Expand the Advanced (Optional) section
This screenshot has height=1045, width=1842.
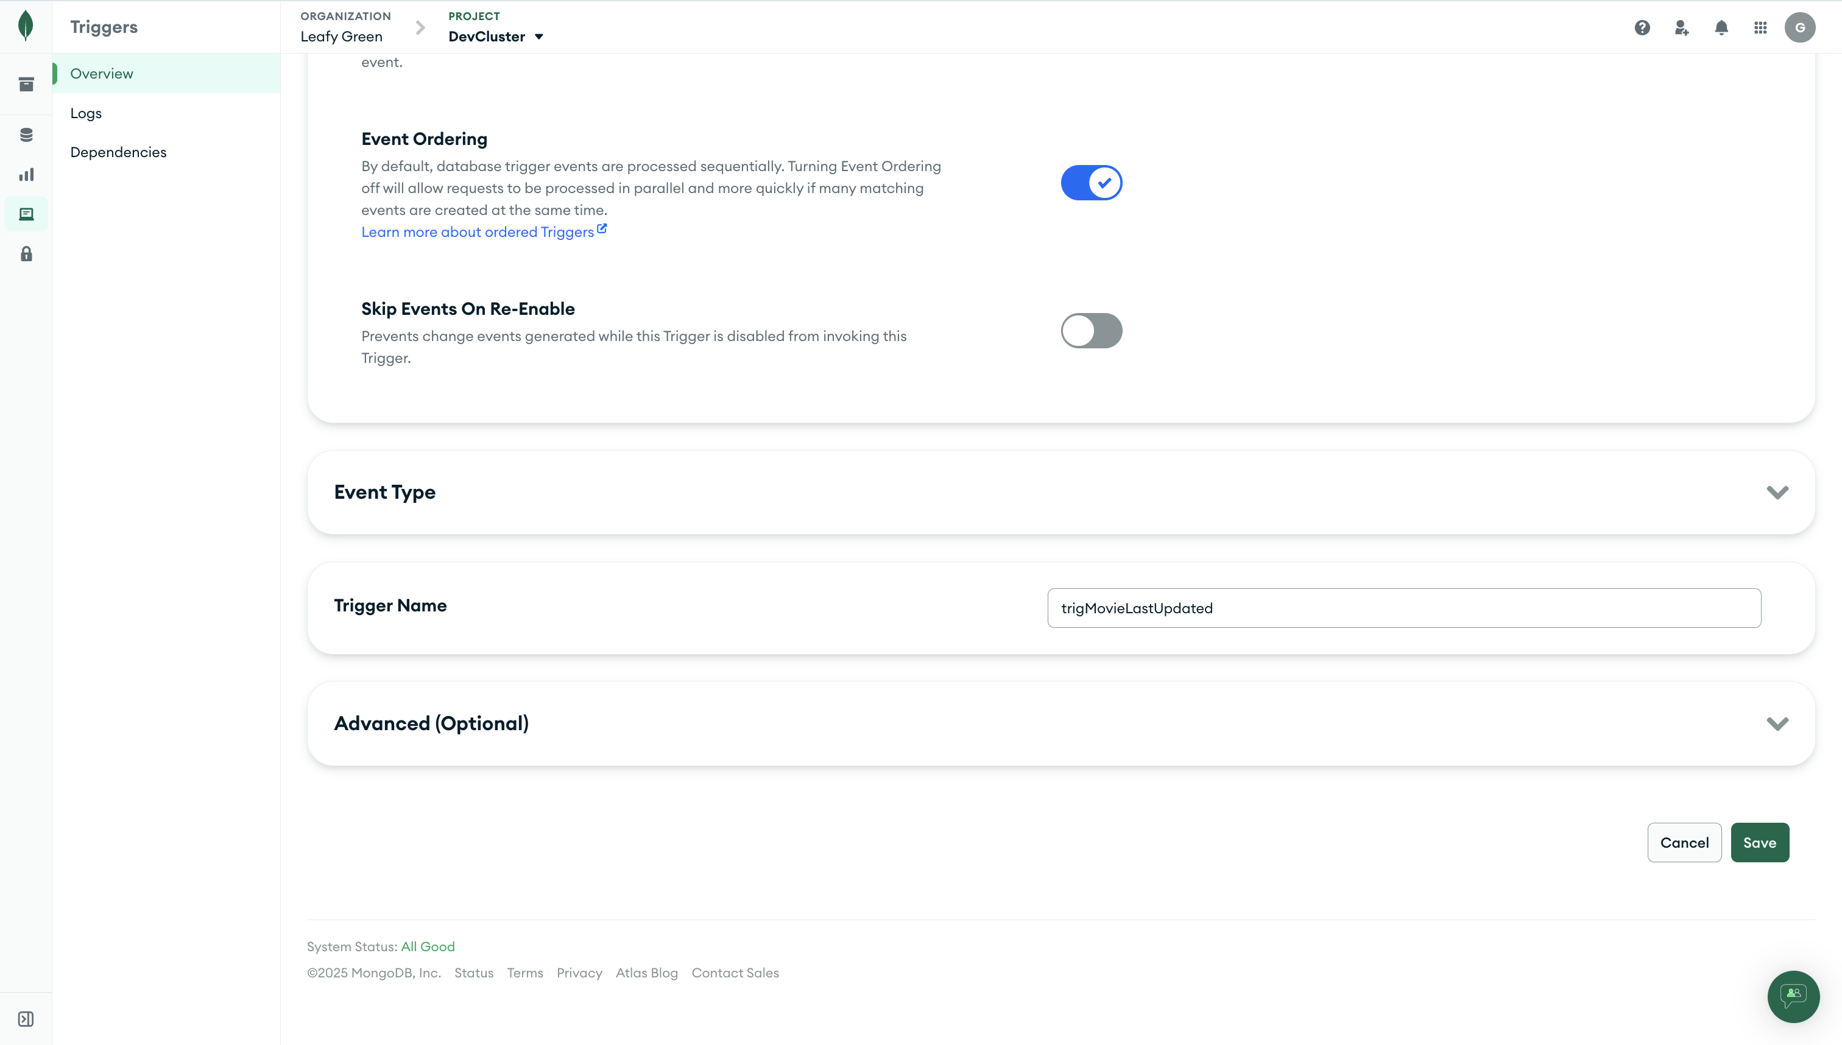(1061, 723)
